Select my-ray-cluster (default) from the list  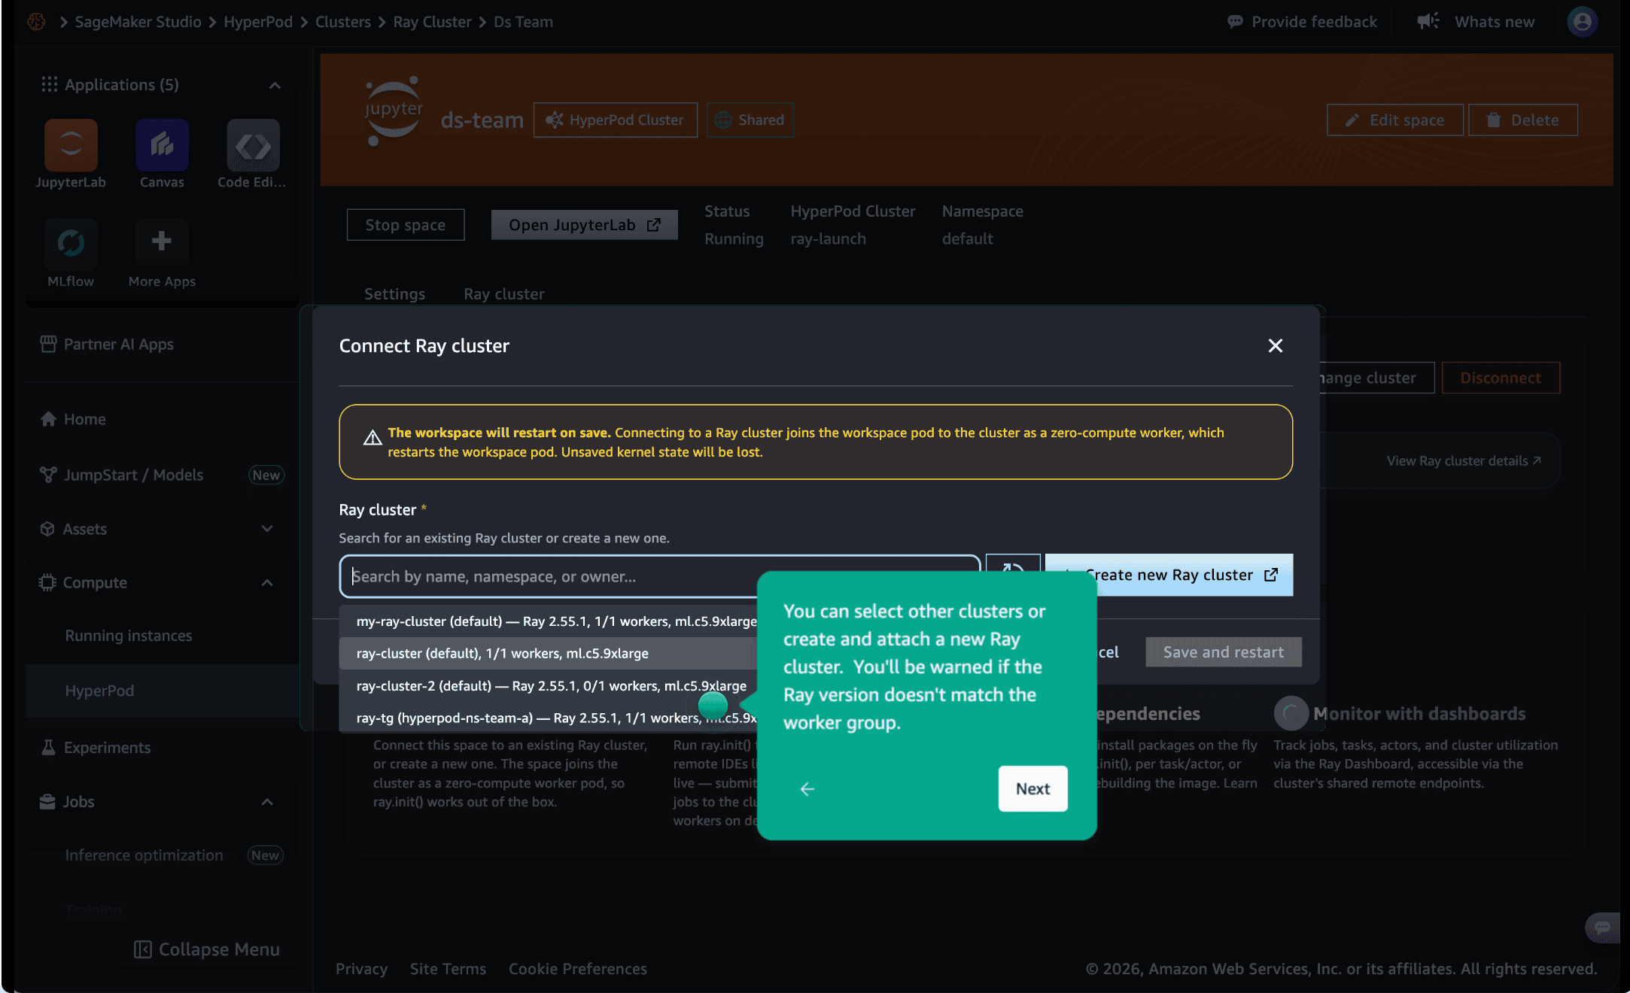pyautogui.click(x=549, y=621)
